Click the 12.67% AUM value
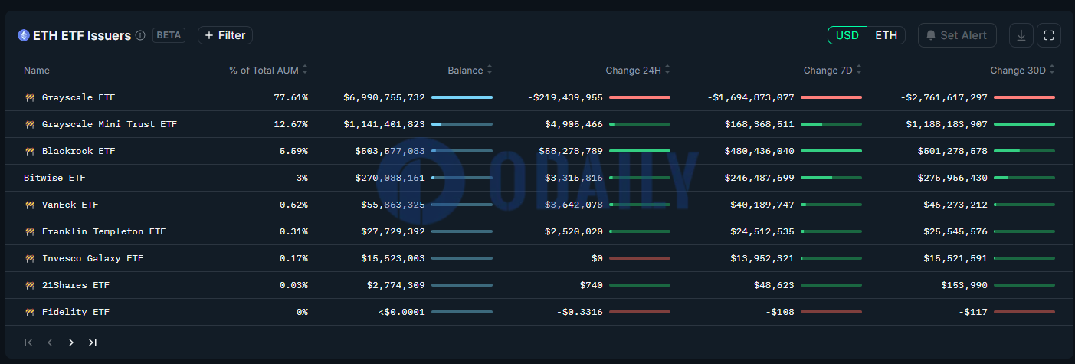Screen dimensions: 1075x364 click(291, 124)
